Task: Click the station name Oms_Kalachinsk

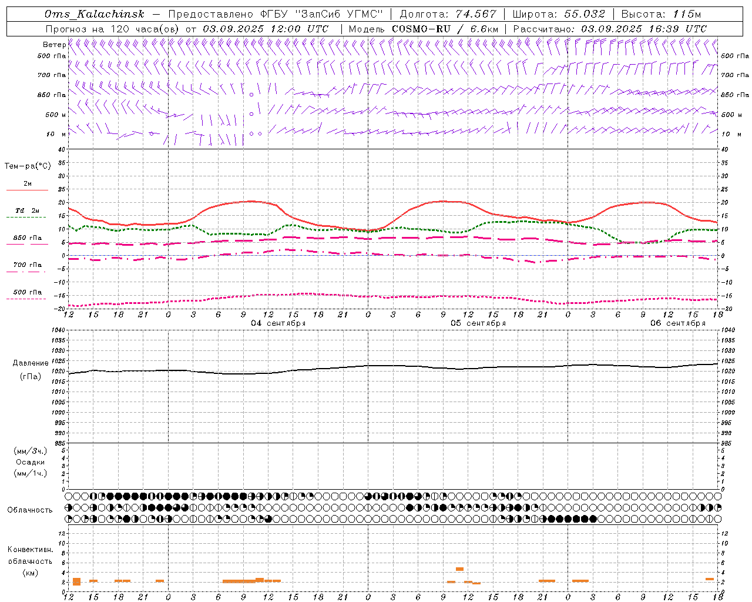Action: click(94, 14)
